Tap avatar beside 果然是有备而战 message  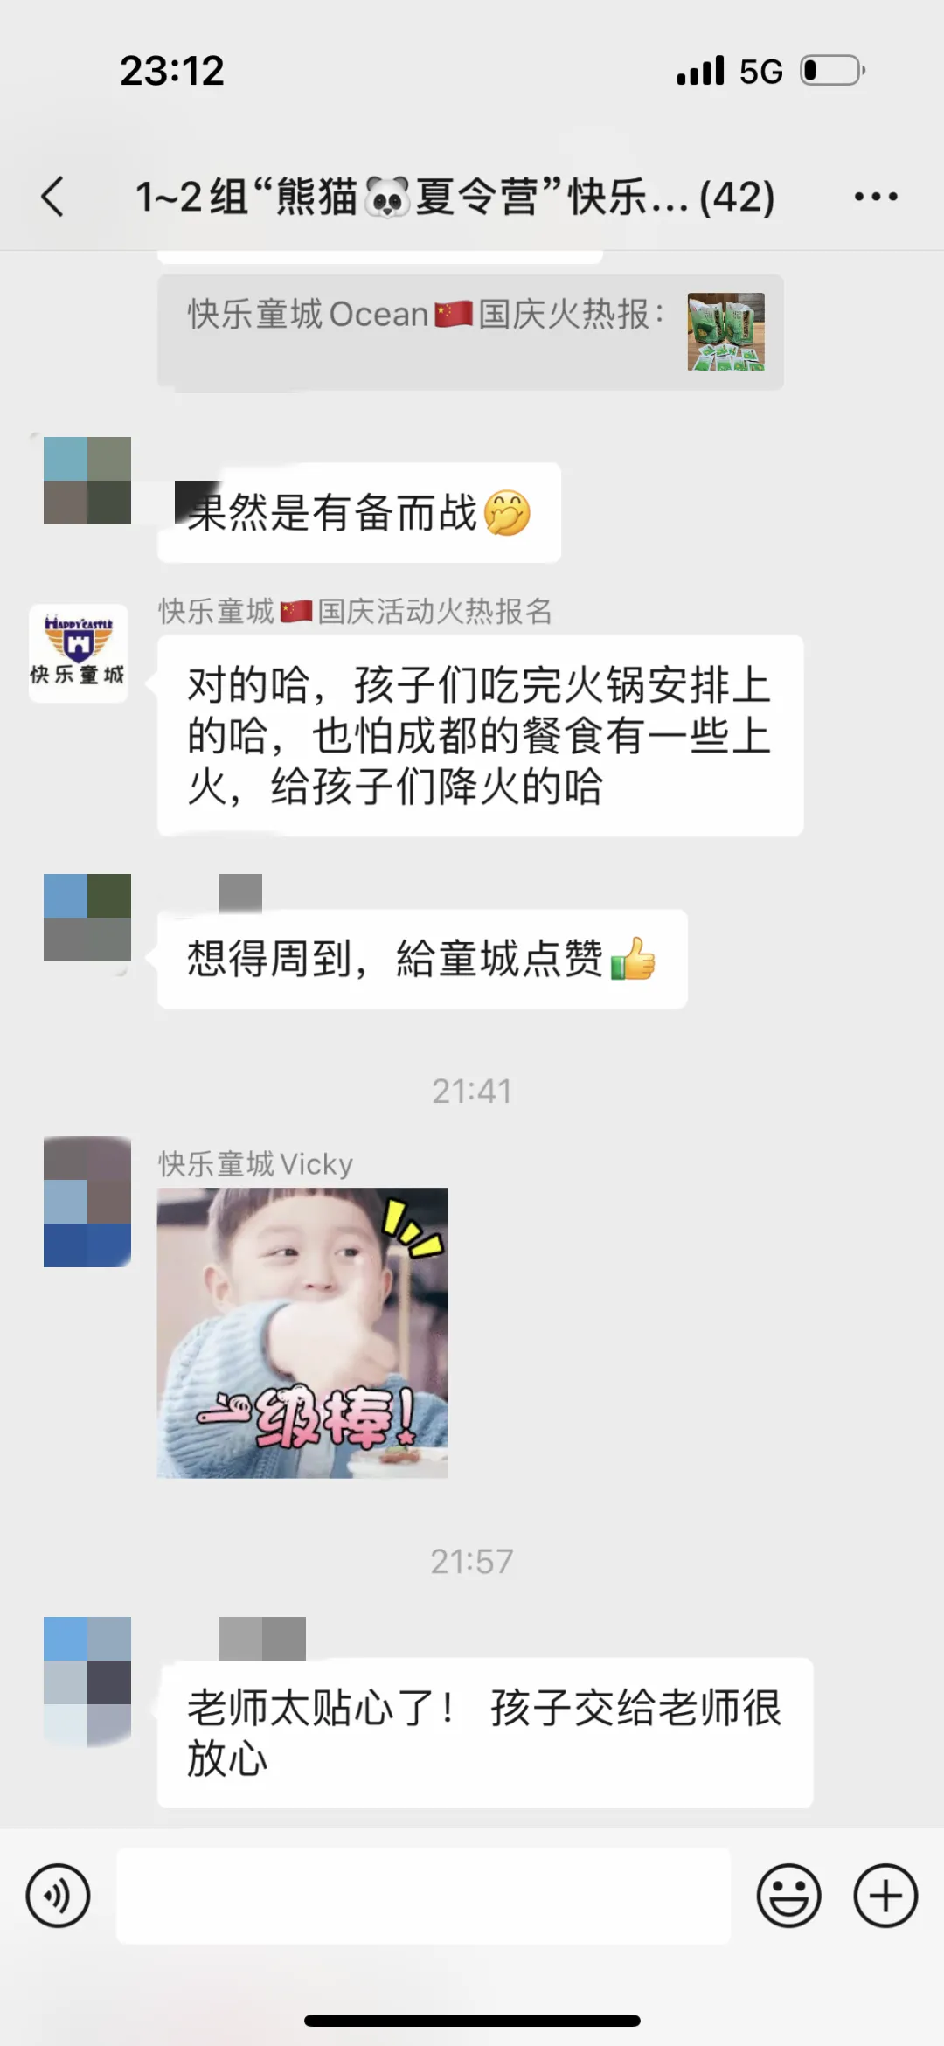click(x=87, y=481)
